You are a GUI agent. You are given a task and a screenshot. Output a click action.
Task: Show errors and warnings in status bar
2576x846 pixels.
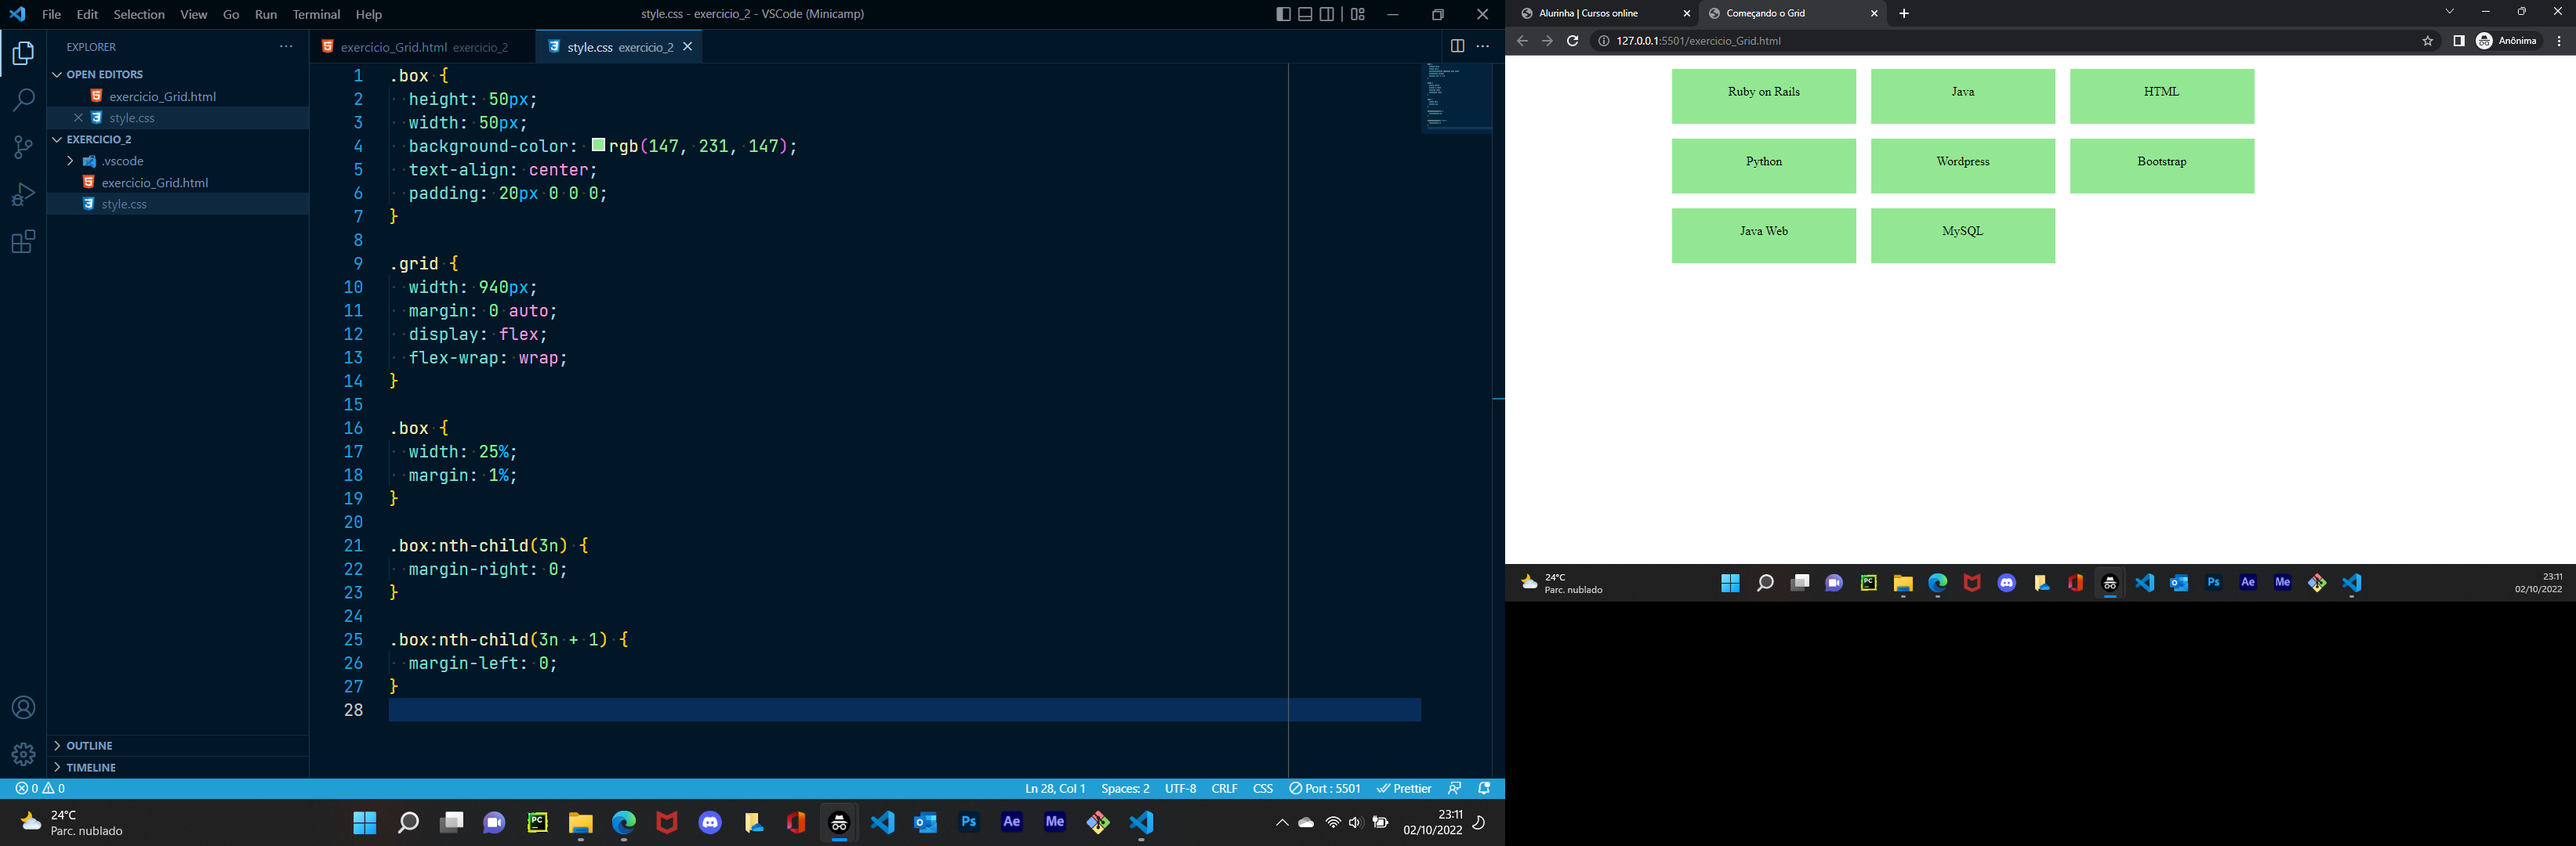tap(40, 788)
